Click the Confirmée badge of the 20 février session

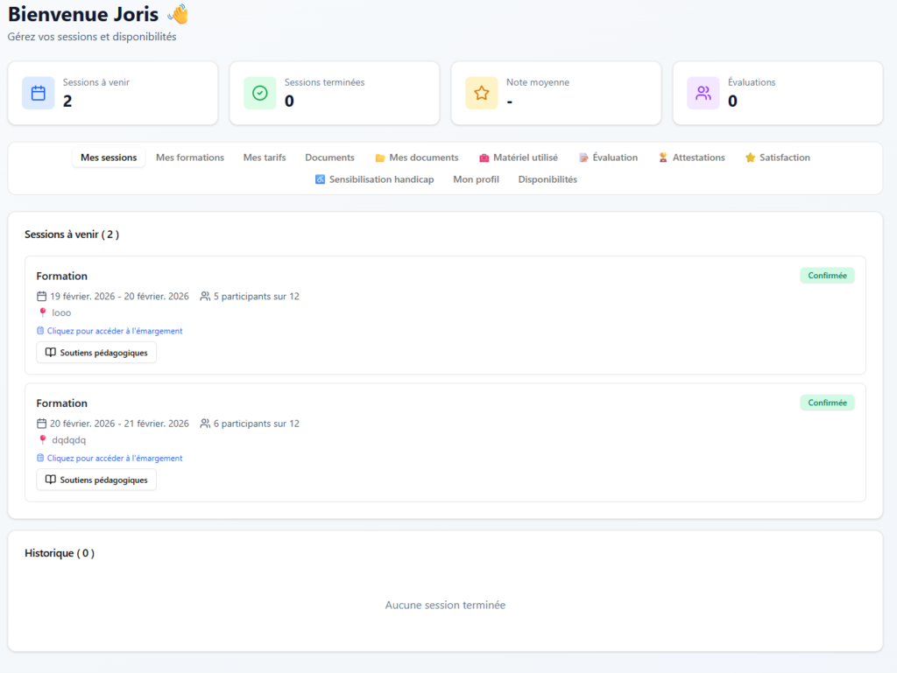tap(827, 403)
